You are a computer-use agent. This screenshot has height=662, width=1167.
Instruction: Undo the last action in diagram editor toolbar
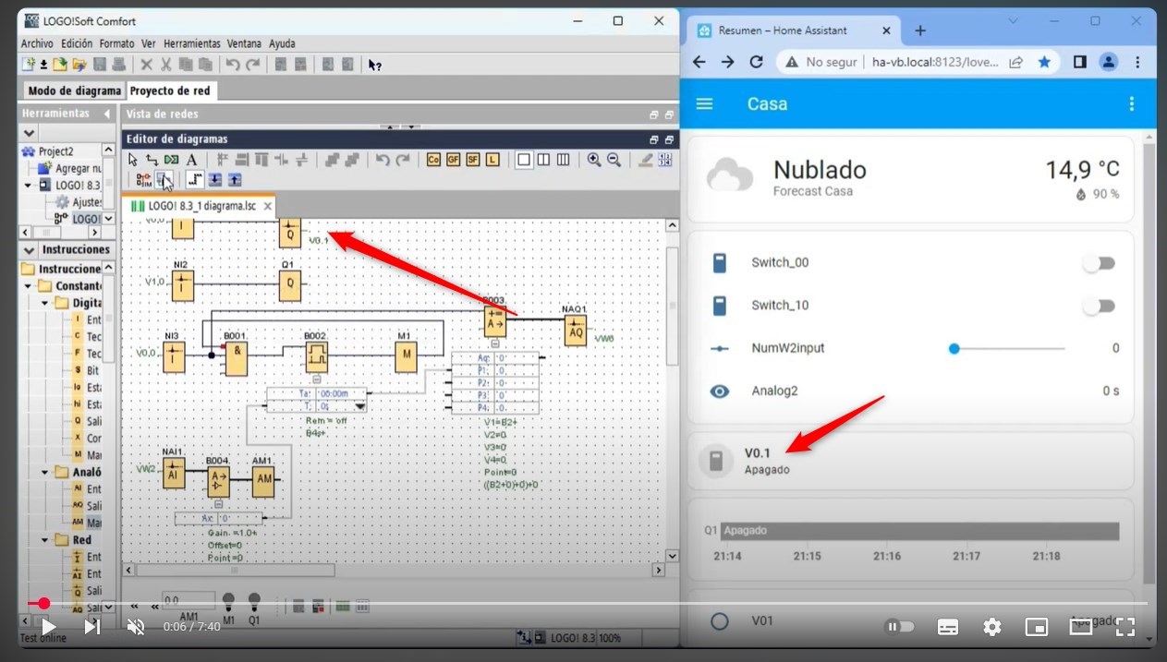coord(383,160)
